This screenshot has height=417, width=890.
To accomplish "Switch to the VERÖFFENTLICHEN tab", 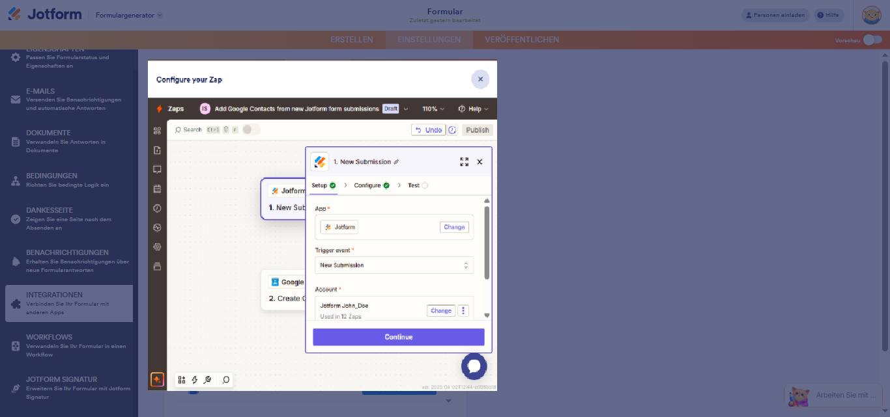I will [x=521, y=39].
